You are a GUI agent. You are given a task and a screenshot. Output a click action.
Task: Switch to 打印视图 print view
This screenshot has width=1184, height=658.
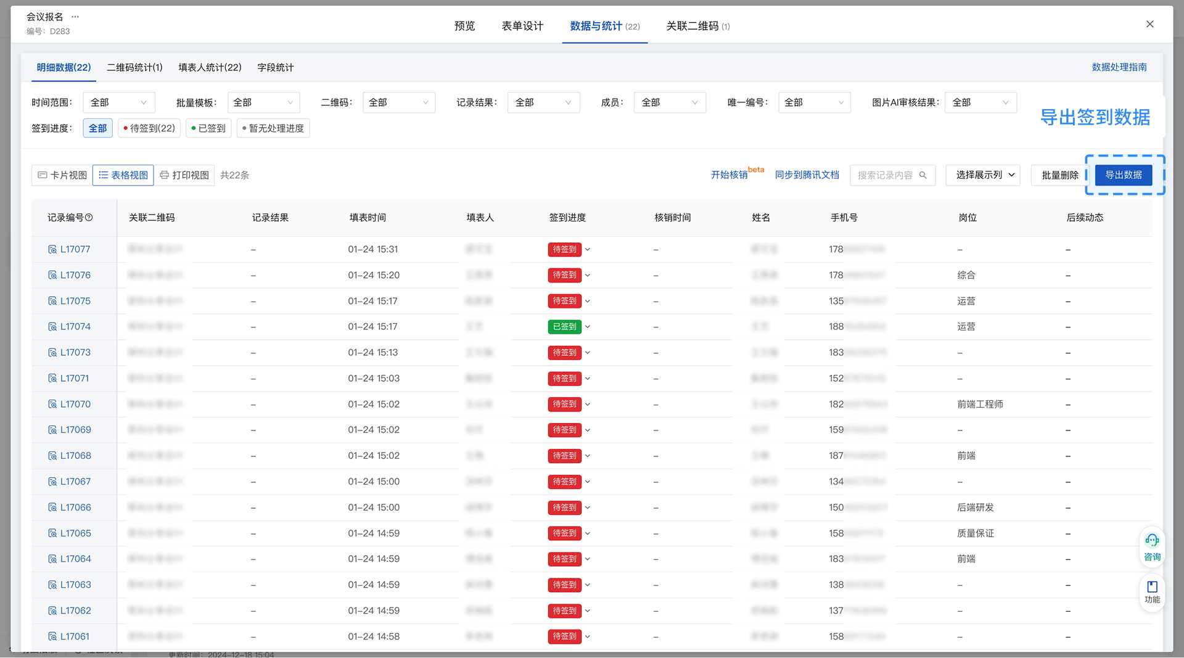point(184,175)
